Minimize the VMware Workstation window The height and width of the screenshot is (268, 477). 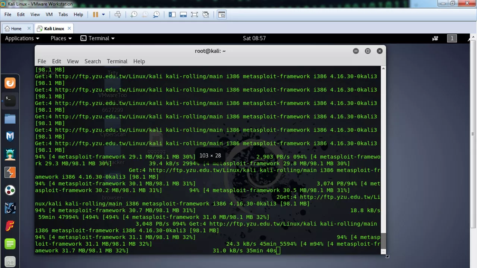point(443,3)
